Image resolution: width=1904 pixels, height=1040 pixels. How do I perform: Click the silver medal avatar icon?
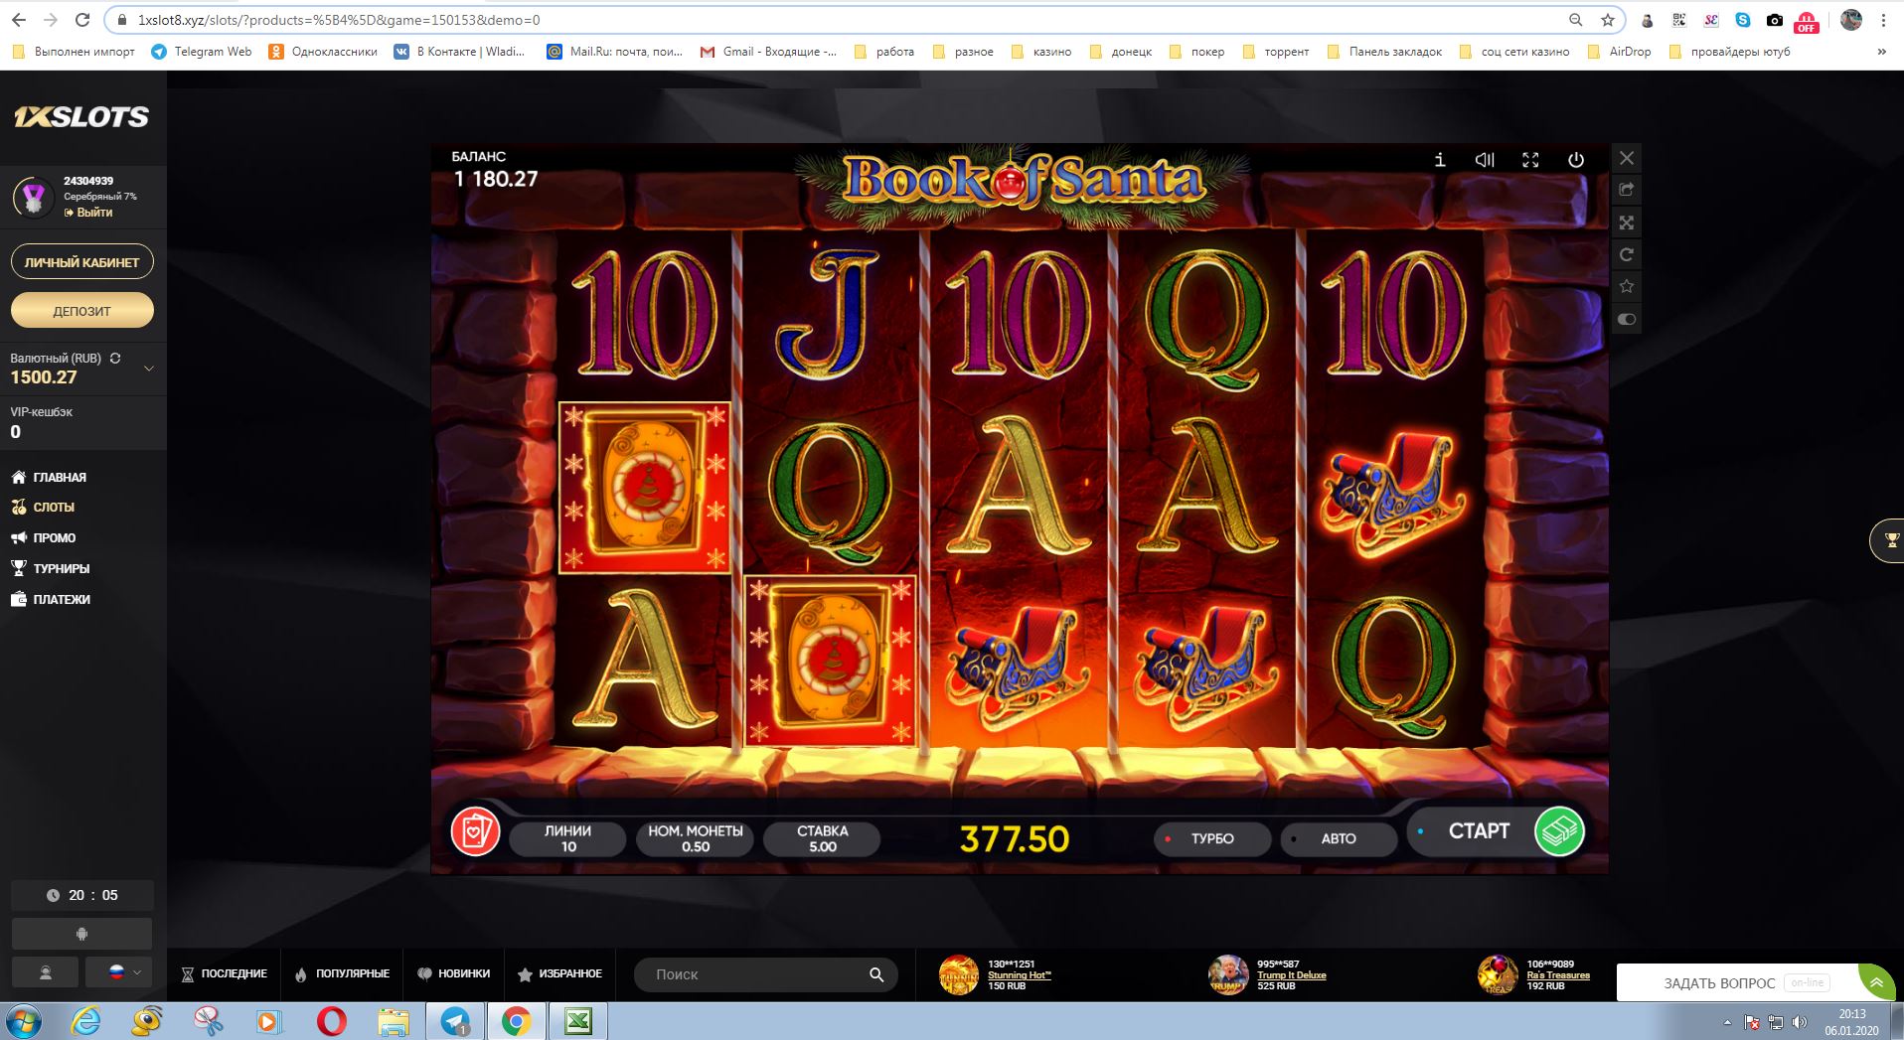pos(34,198)
